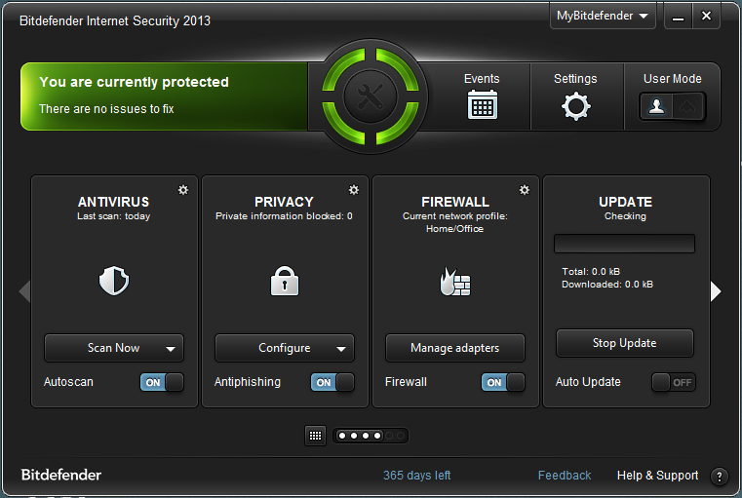Open Firewall module settings gear
The width and height of the screenshot is (742, 498).
click(x=525, y=189)
